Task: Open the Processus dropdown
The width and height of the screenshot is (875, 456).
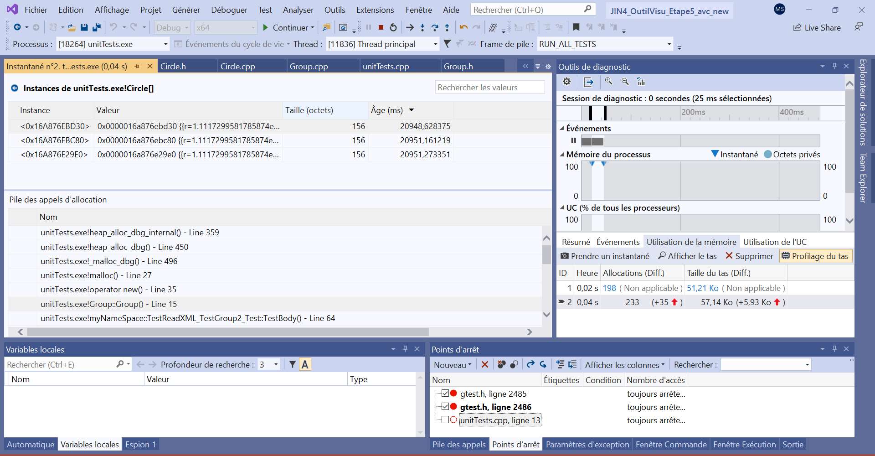Action: [x=166, y=44]
